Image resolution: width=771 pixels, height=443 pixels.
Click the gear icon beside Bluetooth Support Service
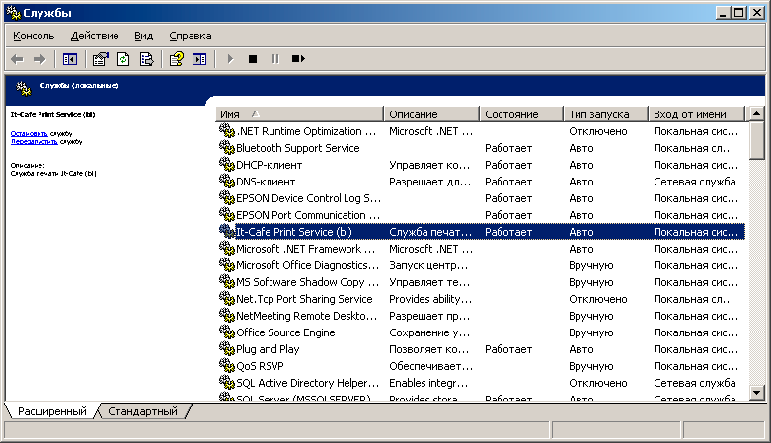tap(226, 148)
